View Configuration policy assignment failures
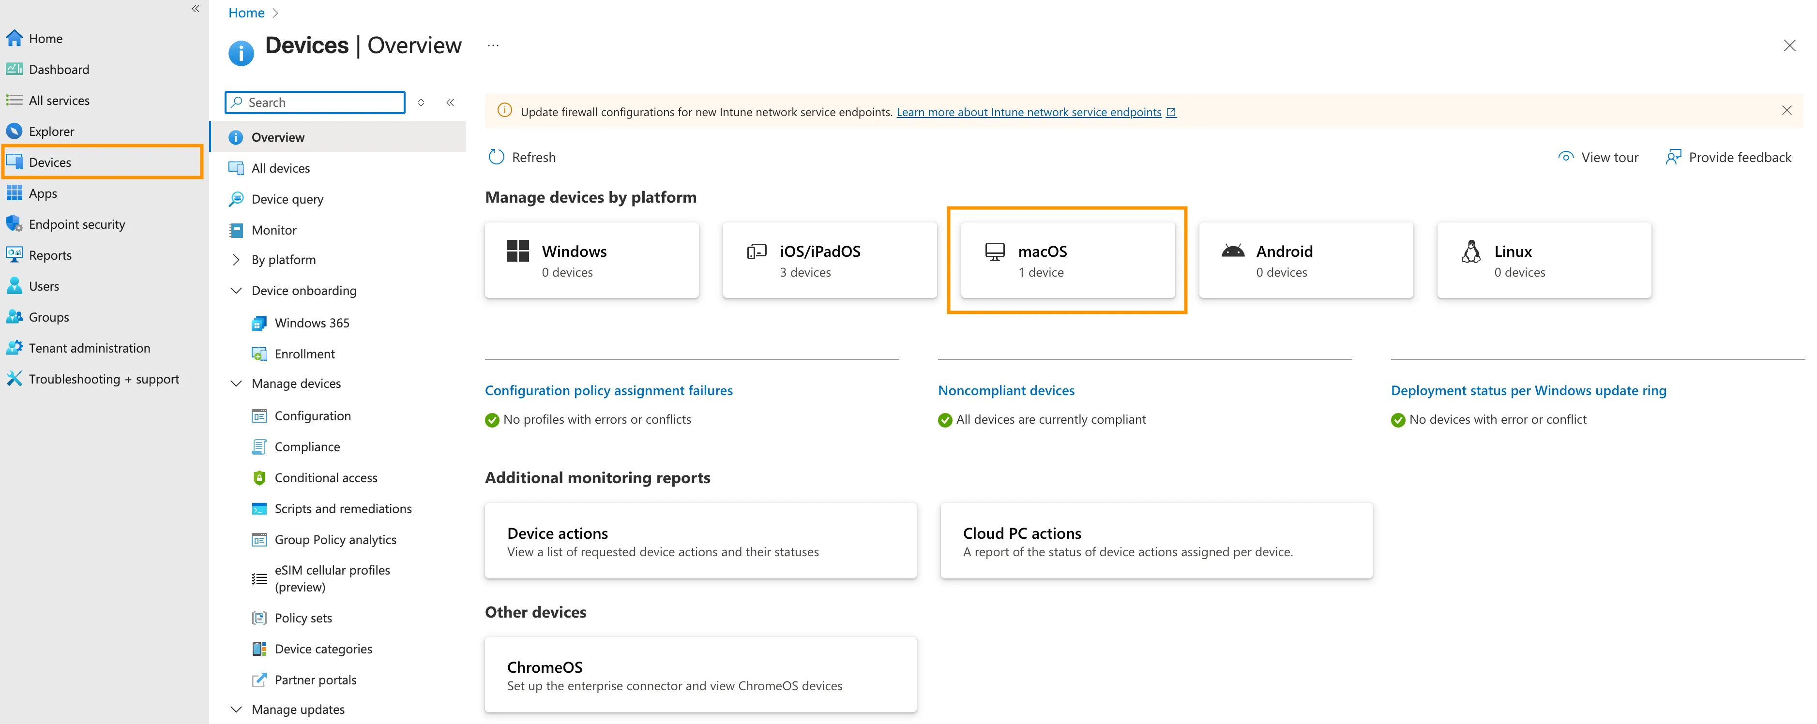 point(609,390)
